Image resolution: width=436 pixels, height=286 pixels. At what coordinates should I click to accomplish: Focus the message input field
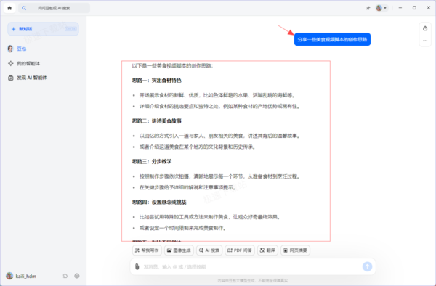(x=250, y=266)
